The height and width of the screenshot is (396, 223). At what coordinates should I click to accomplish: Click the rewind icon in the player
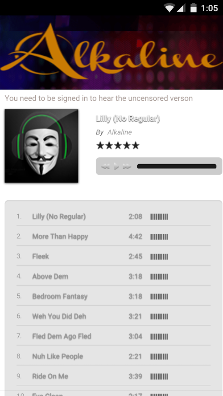pyautogui.click(x=105, y=166)
